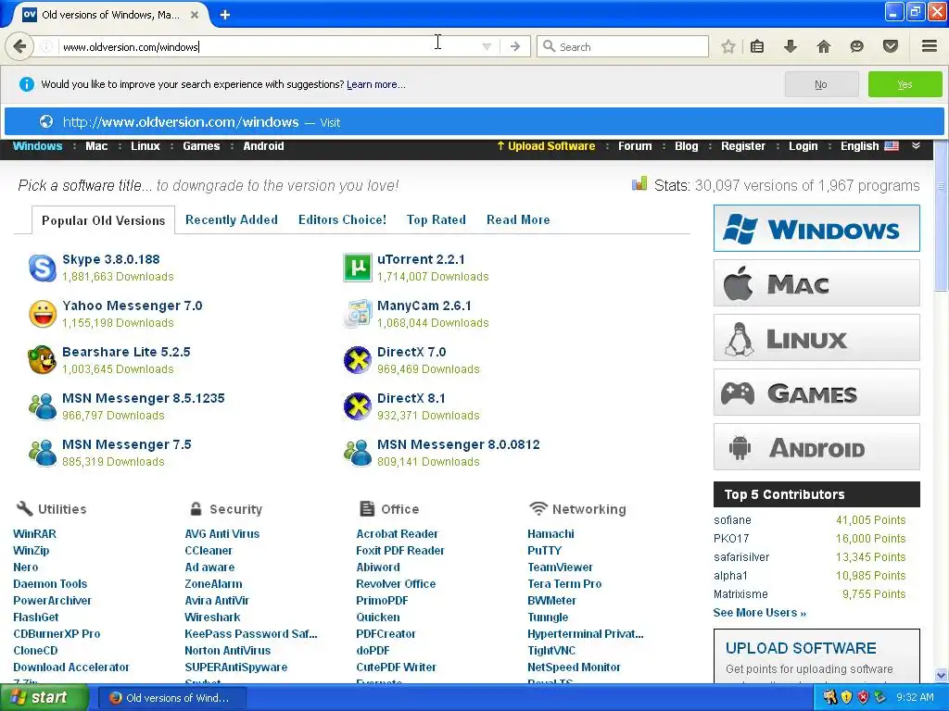The width and height of the screenshot is (949, 711).
Task: Close the Old versions of Windows tab
Action: [x=195, y=15]
